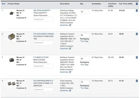Click the Sort column header

[x=4, y=4]
